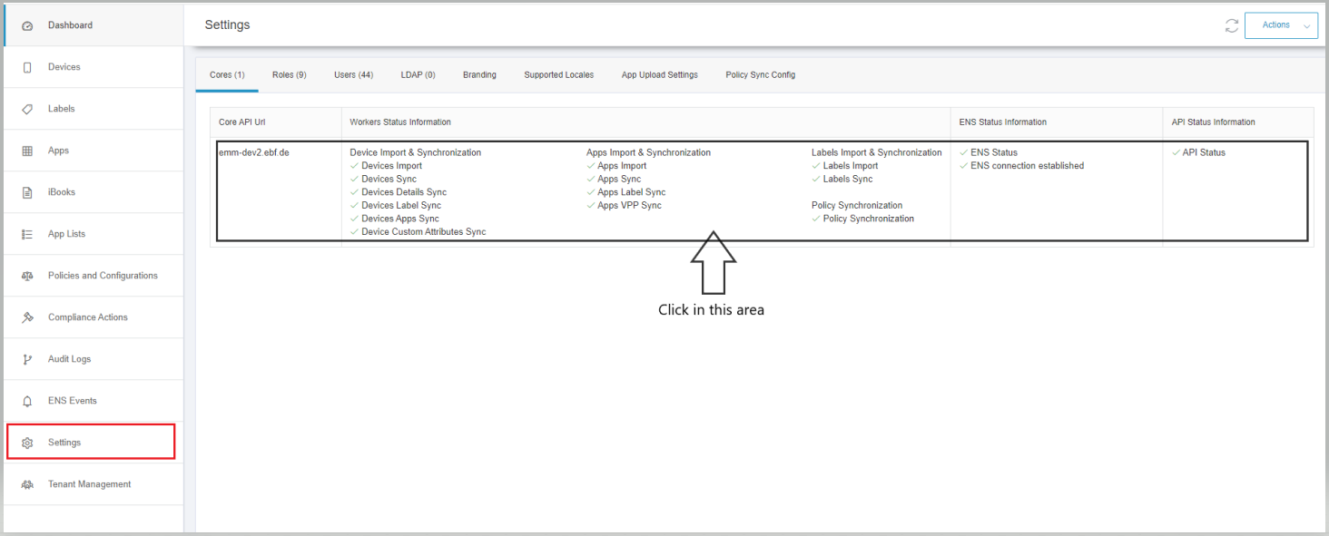Click the iBooks document icon
1329x536 pixels.
[x=27, y=192]
